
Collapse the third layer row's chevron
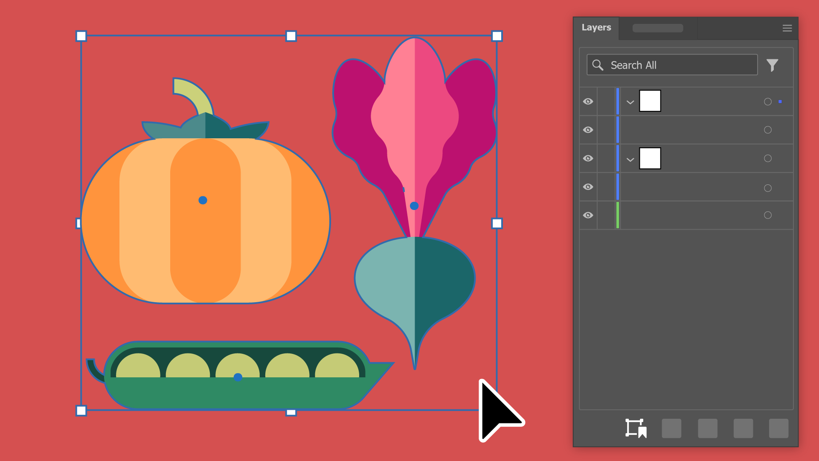click(x=630, y=159)
